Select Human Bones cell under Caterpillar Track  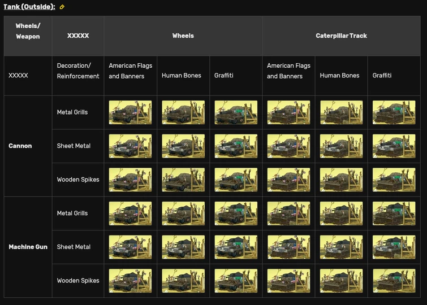(342, 76)
